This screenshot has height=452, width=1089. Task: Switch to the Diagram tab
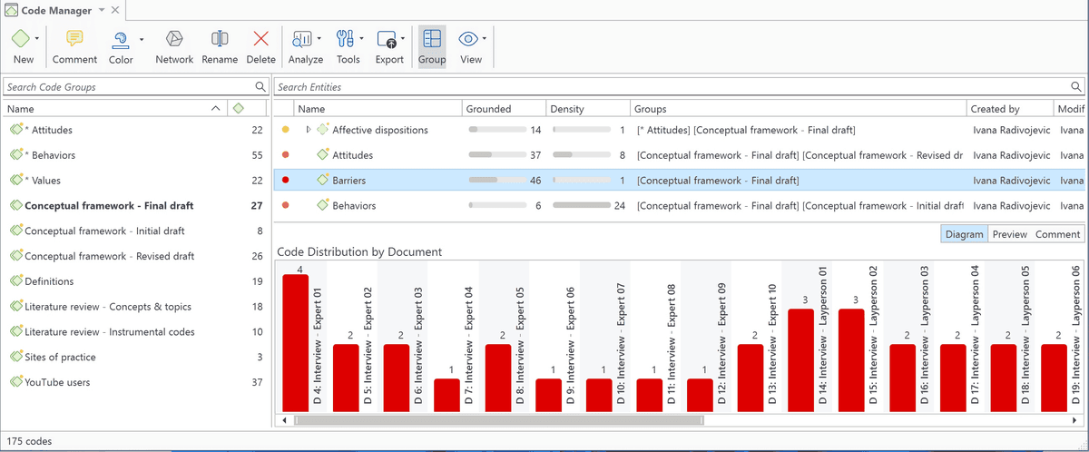pyautogui.click(x=964, y=234)
